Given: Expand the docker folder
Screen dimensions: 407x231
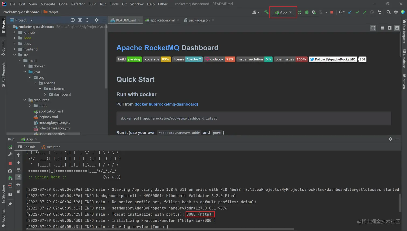Looking at the screenshot, I should [25, 66].
